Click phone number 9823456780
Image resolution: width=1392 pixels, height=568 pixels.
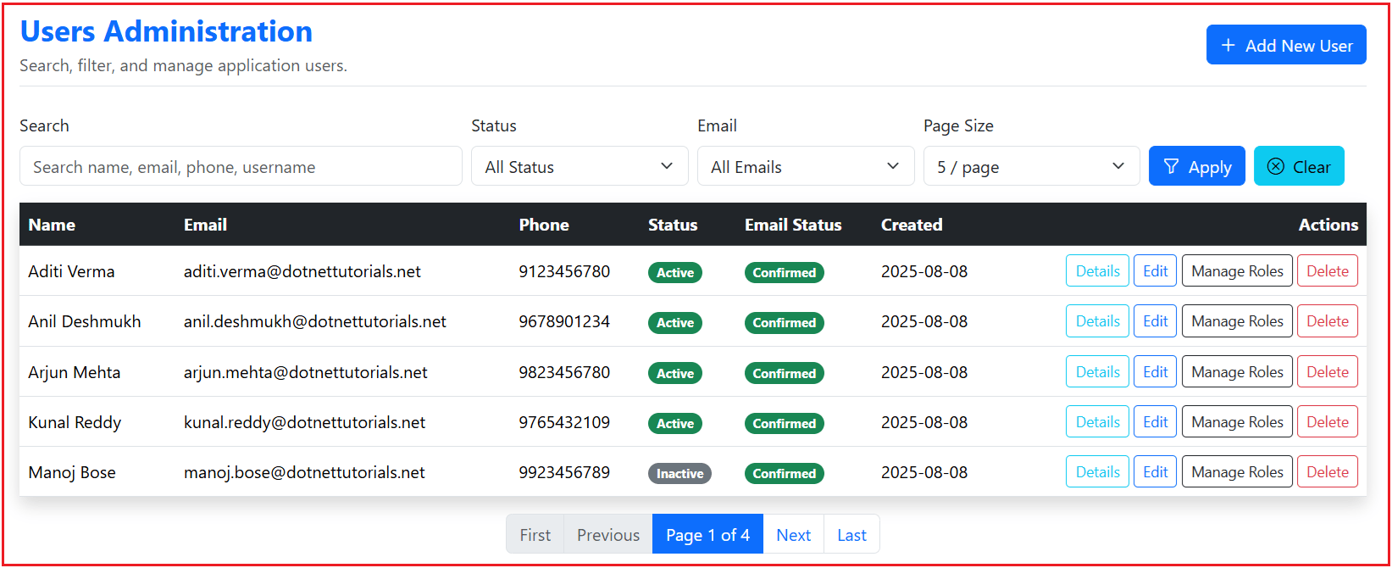[564, 372]
